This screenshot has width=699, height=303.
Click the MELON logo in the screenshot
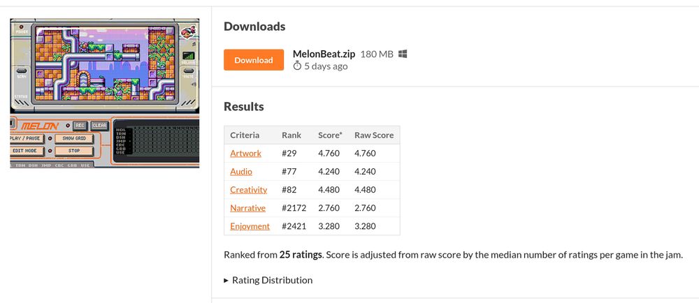pos(40,126)
